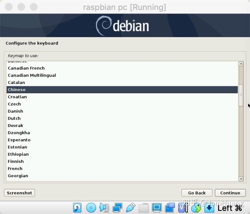This screenshot has width=250, height=214.
Task: Click the Go Back button
Action: coord(197,193)
